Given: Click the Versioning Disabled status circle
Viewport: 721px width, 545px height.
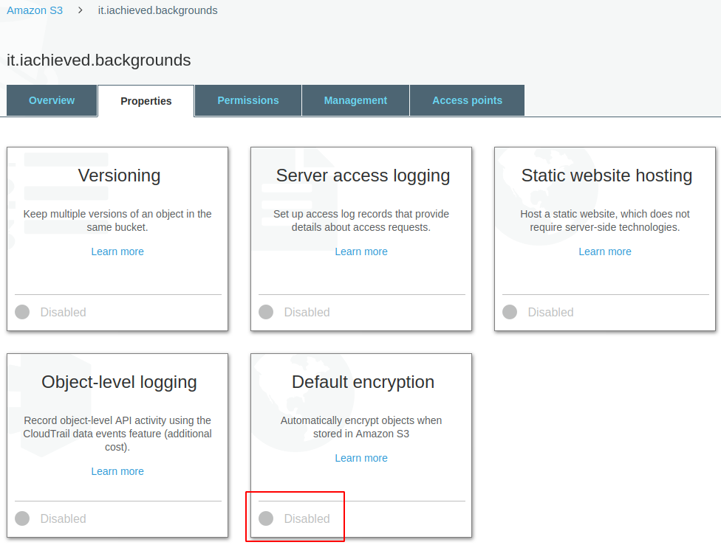Looking at the screenshot, I should [x=22, y=312].
